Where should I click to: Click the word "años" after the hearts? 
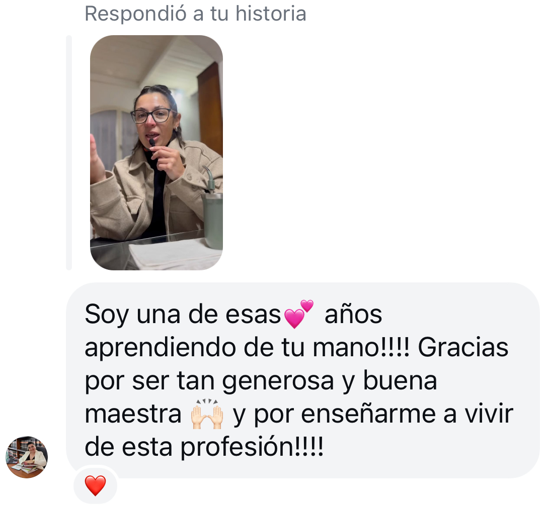click(x=353, y=315)
